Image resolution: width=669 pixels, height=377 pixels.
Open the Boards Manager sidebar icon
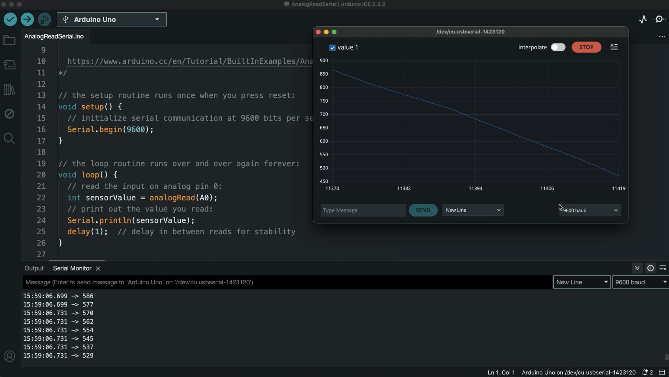click(x=9, y=65)
